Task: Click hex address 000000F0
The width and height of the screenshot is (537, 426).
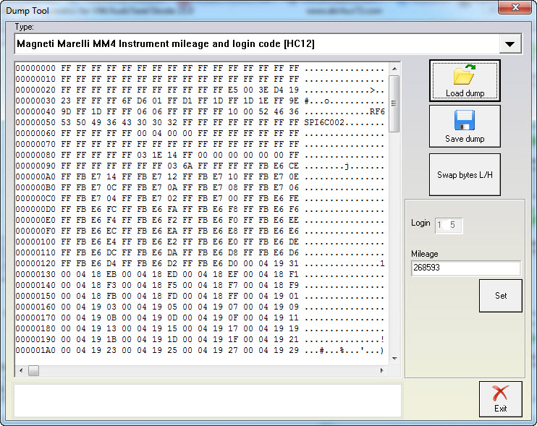Action: point(35,231)
